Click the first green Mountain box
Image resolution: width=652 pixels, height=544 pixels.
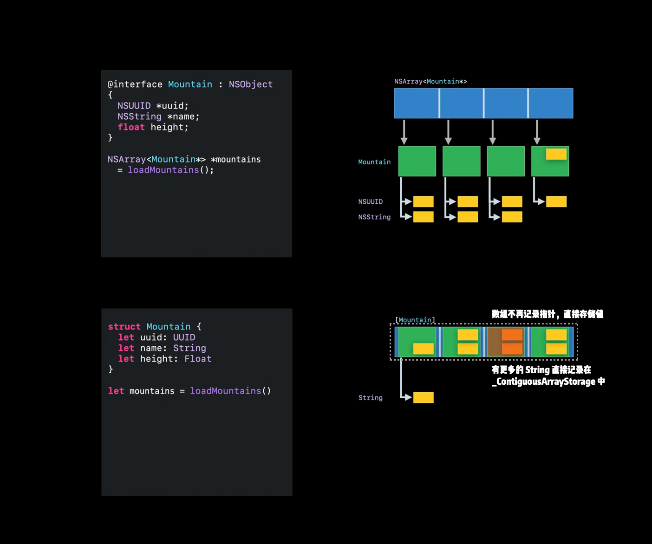[x=417, y=161]
